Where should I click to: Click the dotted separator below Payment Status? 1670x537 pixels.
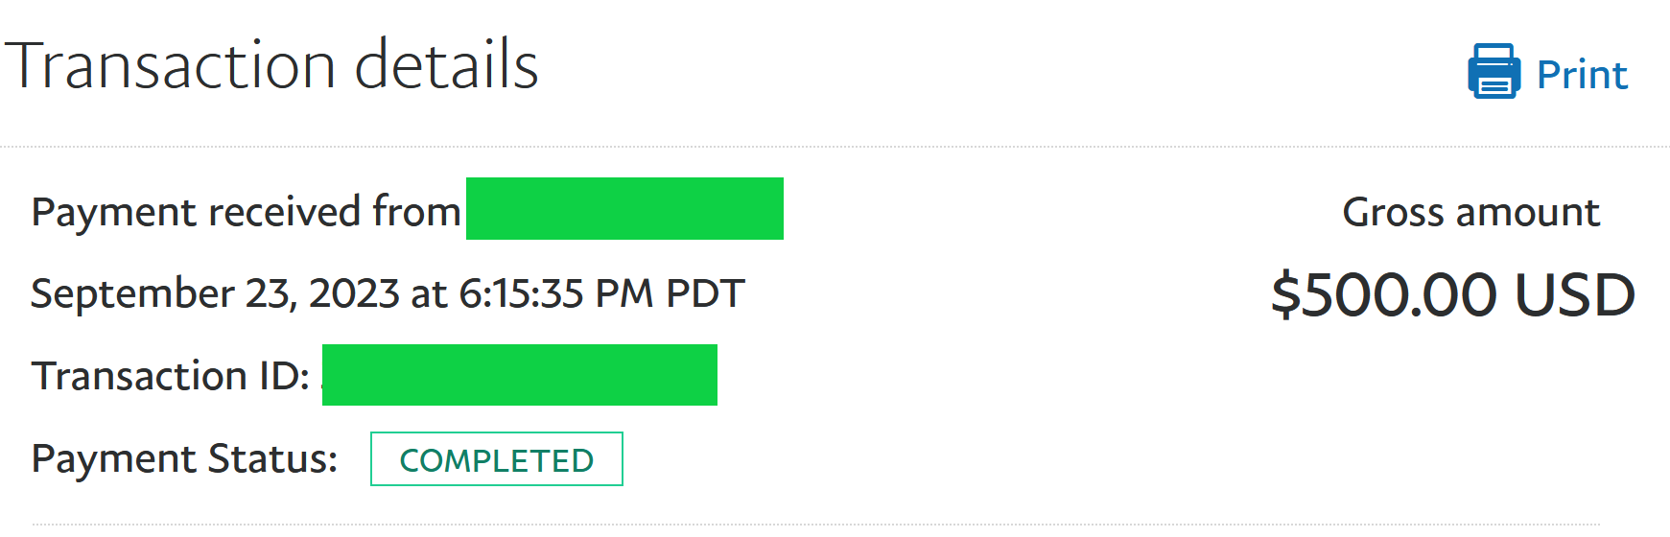click(x=815, y=524)
